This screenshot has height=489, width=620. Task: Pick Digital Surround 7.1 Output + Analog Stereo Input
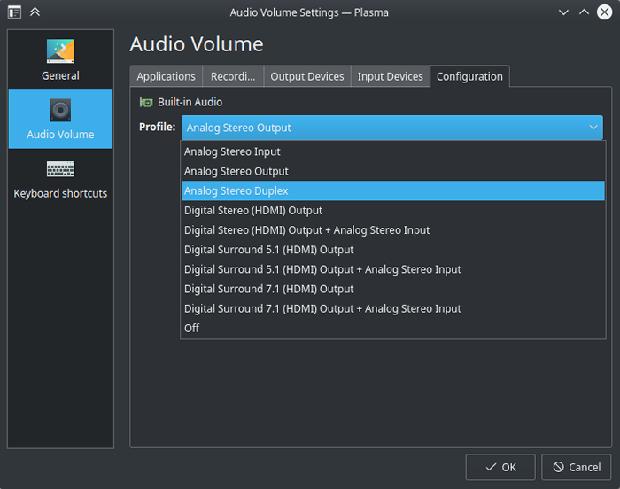pyautogui.click(x=392, y=308)
